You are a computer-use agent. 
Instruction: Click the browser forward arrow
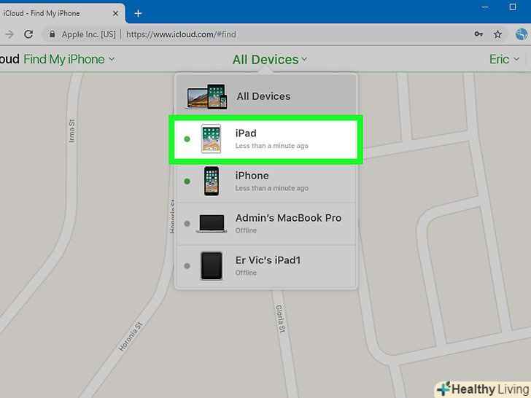pos(9,34)
